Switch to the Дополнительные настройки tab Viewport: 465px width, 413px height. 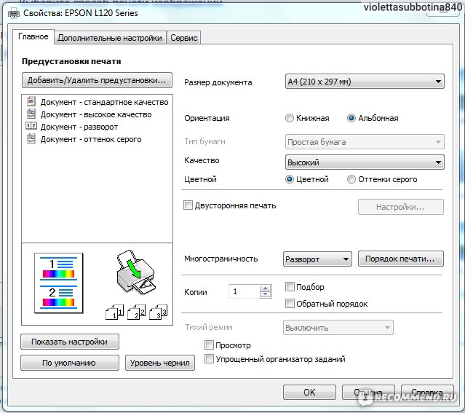click(x=110, y=38)
